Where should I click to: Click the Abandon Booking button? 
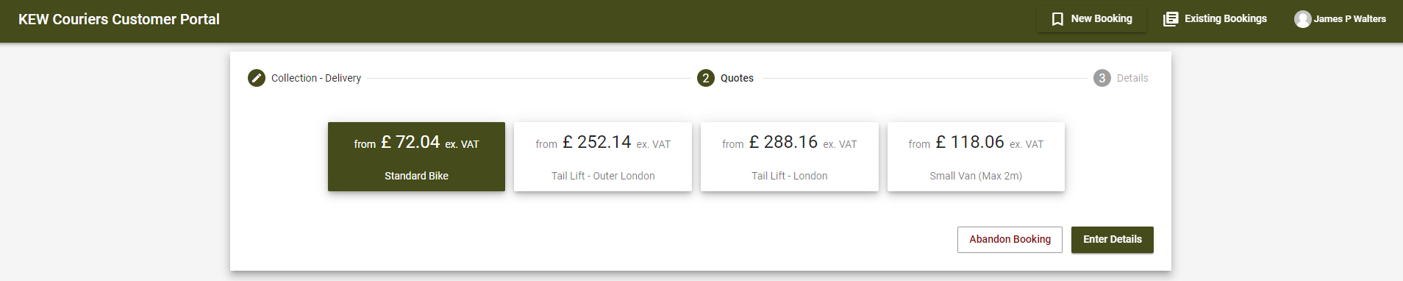[x=1010, y=240]
